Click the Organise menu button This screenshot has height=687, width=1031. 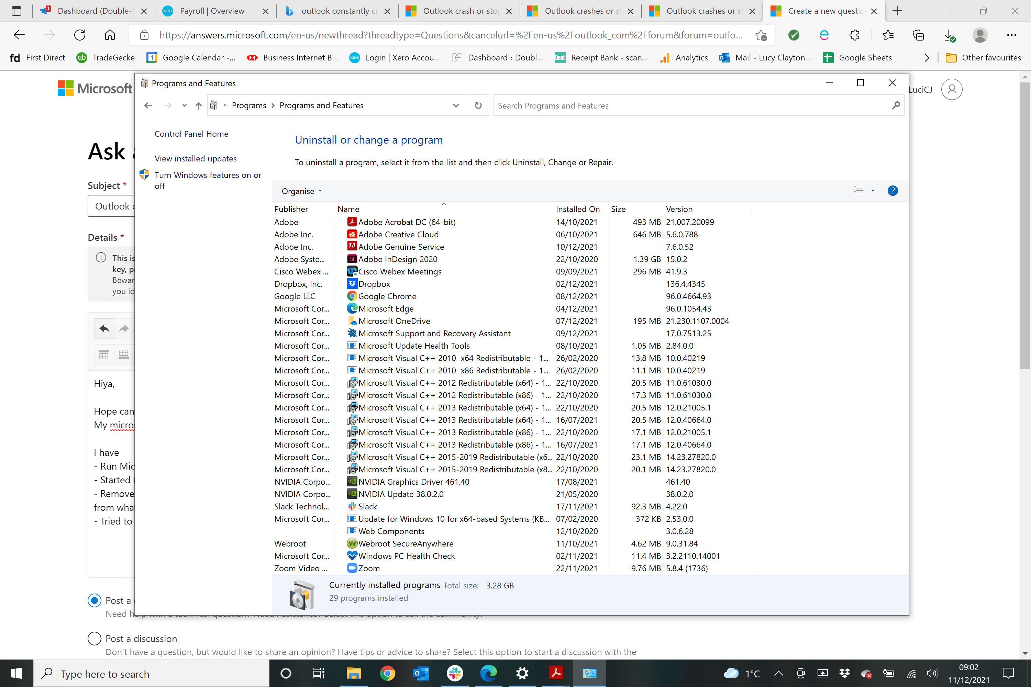coord(301,190)
